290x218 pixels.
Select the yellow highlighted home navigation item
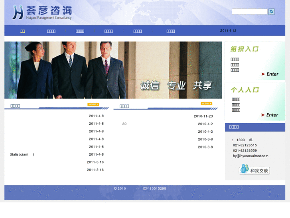tap(23, 31)
